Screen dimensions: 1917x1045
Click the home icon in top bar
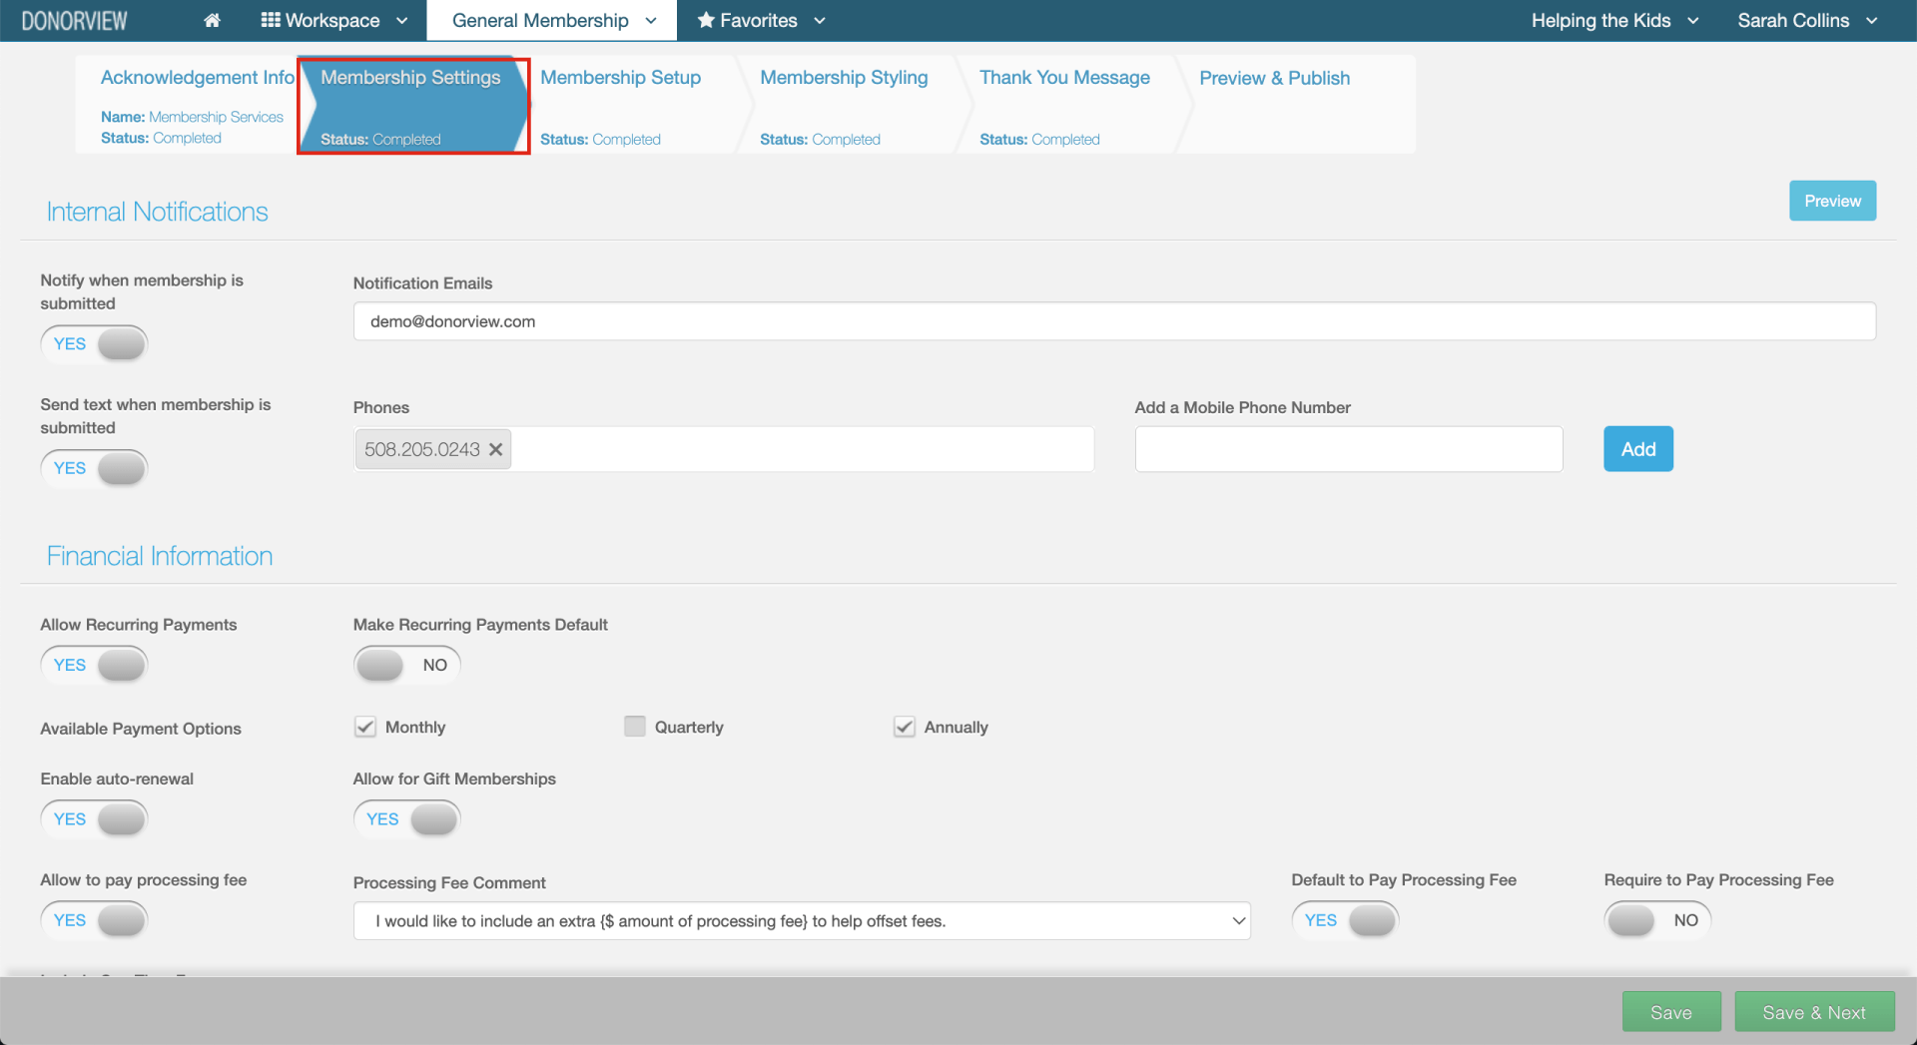pos(212,20)
